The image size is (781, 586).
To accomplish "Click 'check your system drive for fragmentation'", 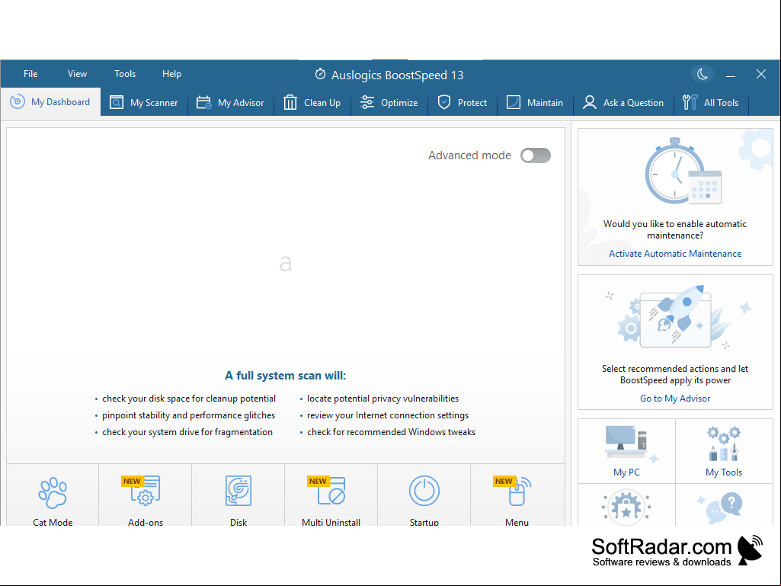I will [187, 432].
